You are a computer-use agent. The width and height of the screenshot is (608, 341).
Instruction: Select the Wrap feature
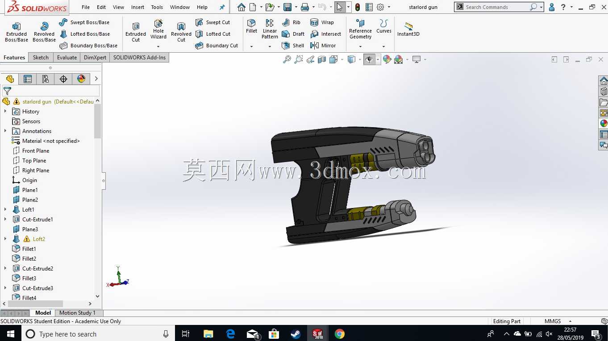pos(322,22)
